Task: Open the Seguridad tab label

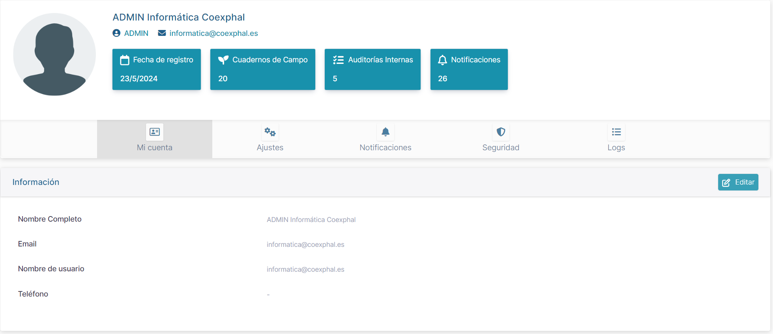Action: pos(501,147)
